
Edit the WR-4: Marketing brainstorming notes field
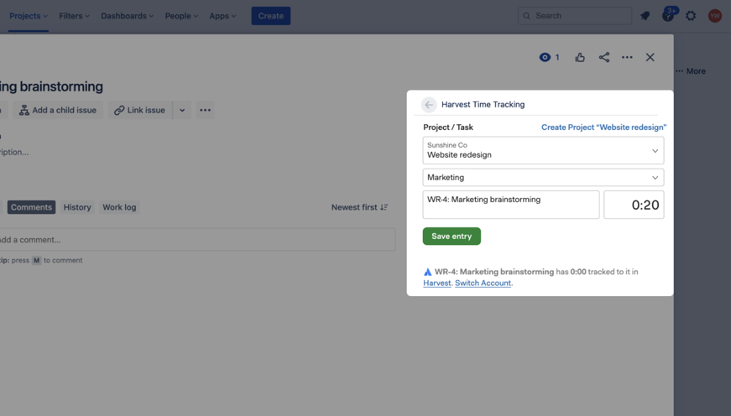[x=511, y=205]
